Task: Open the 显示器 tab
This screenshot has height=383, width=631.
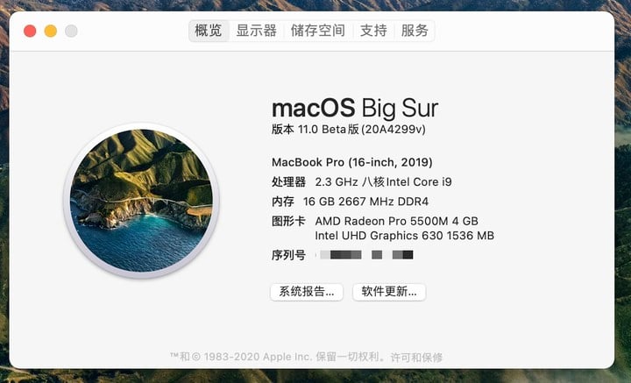Action: (x=256, y=31)
